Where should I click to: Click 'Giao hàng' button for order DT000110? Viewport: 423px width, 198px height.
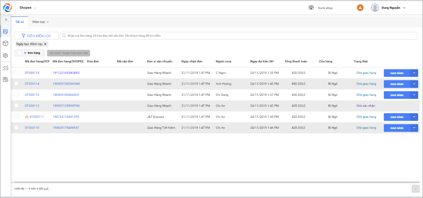397,128
